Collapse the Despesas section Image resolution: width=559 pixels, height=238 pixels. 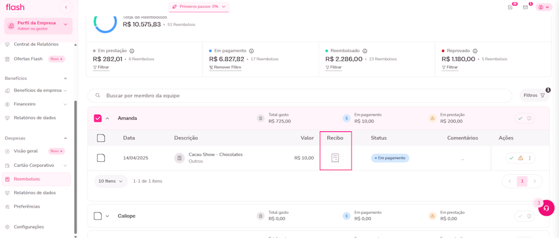coord(65,138)
